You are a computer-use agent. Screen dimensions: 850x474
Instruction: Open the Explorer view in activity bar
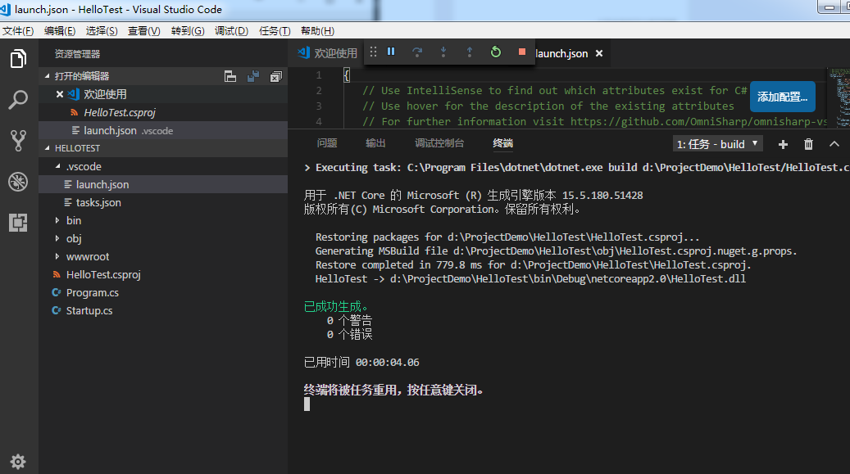point(18,58)
